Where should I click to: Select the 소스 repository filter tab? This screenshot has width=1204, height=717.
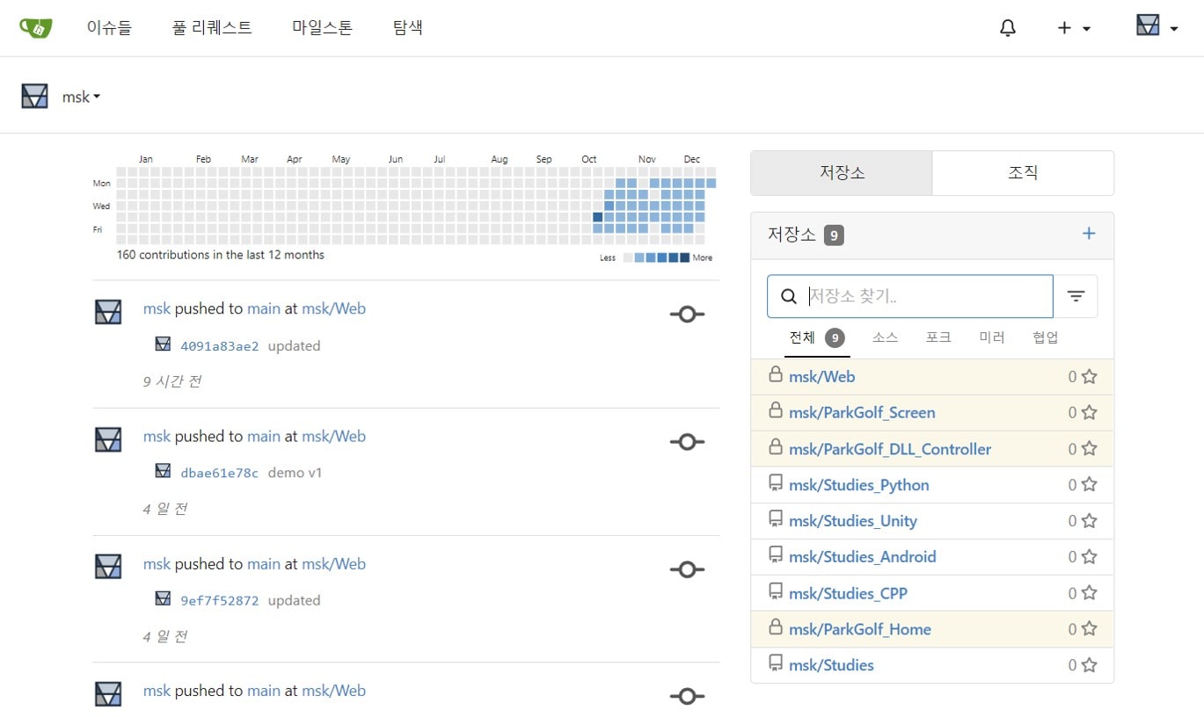coord(885,337)
